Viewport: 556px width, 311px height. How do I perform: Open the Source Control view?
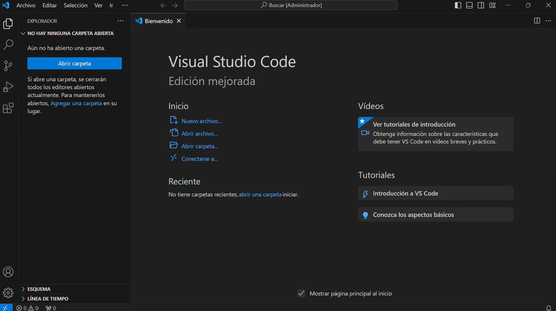(x=8, y=66)
